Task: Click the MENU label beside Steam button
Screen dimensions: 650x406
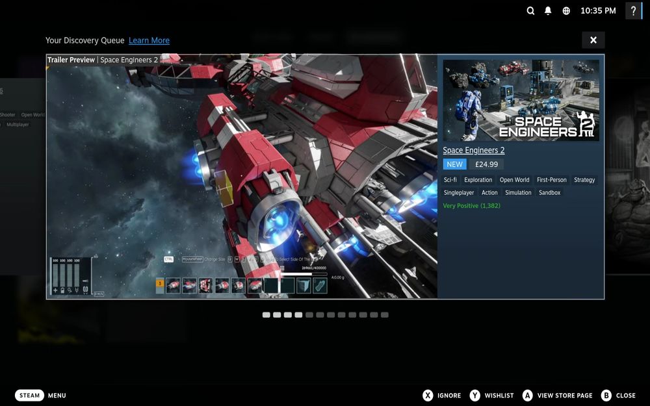Action: click(57, 396)
